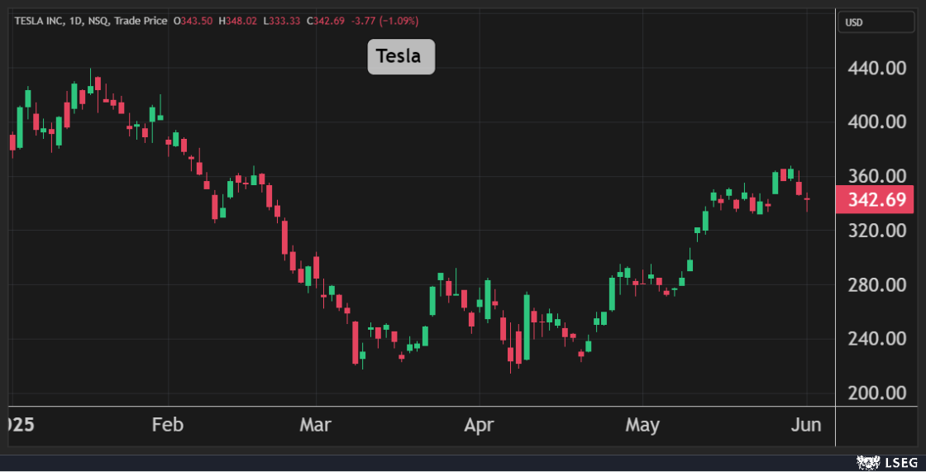
Task: Click the Apr label on time axis
Action: pos(479,425)
